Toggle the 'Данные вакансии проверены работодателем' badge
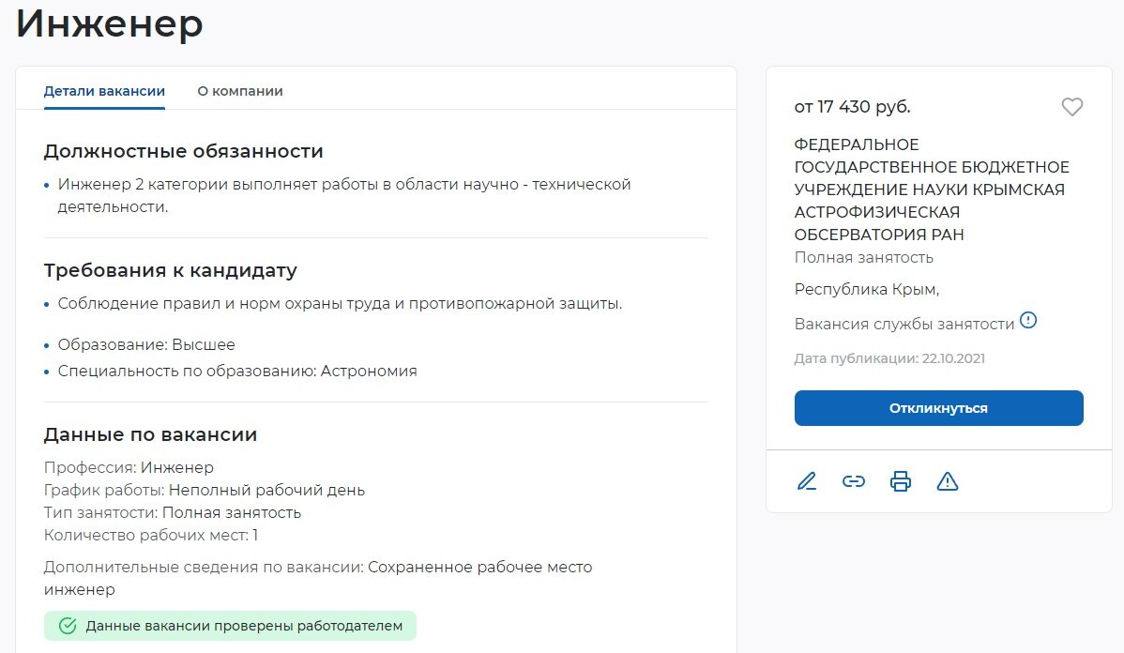Image resolution: width=1124 pixels, height=653 pixels. click(230, 626)
